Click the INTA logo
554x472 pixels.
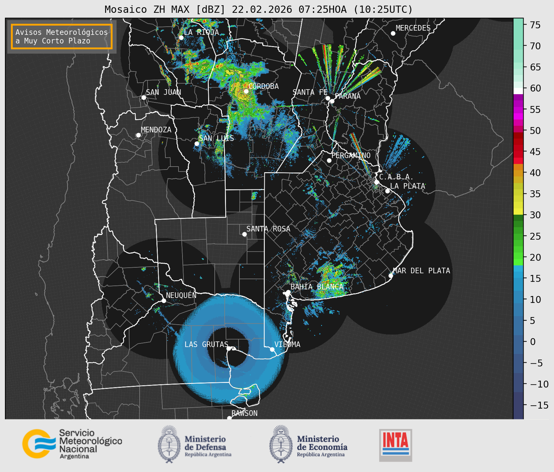coord(395,445)
